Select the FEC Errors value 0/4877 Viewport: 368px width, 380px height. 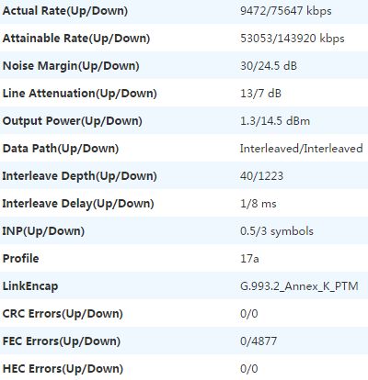point(259,341)
